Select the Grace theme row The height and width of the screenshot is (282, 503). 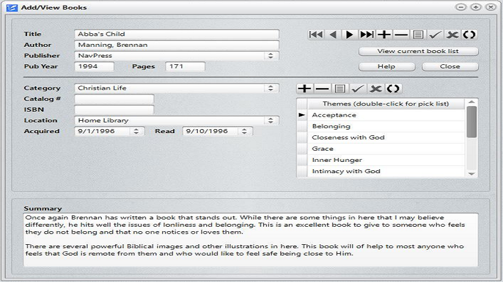pyautogui.click(x=386, y=148)
